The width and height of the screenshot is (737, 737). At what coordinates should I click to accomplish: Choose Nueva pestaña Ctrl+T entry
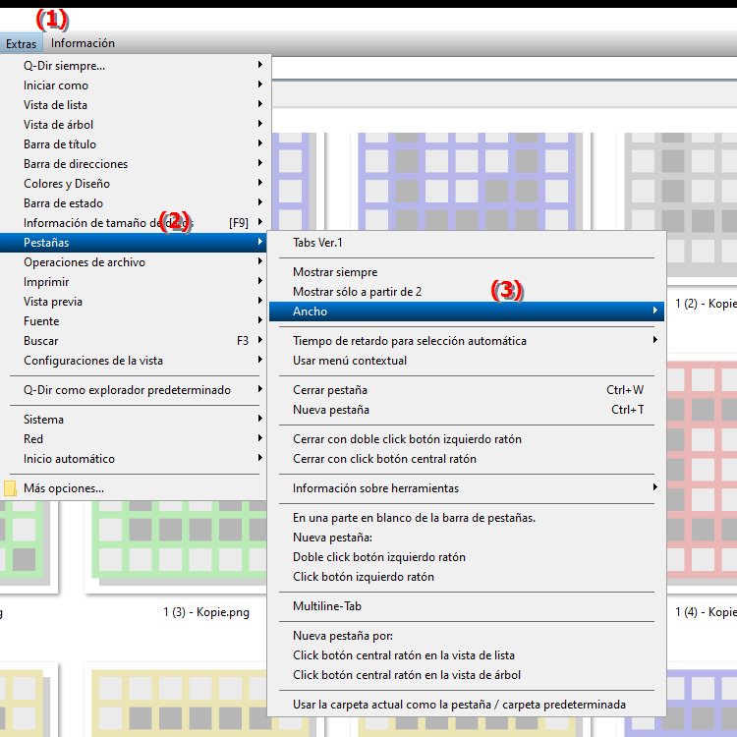coord(331,410)
